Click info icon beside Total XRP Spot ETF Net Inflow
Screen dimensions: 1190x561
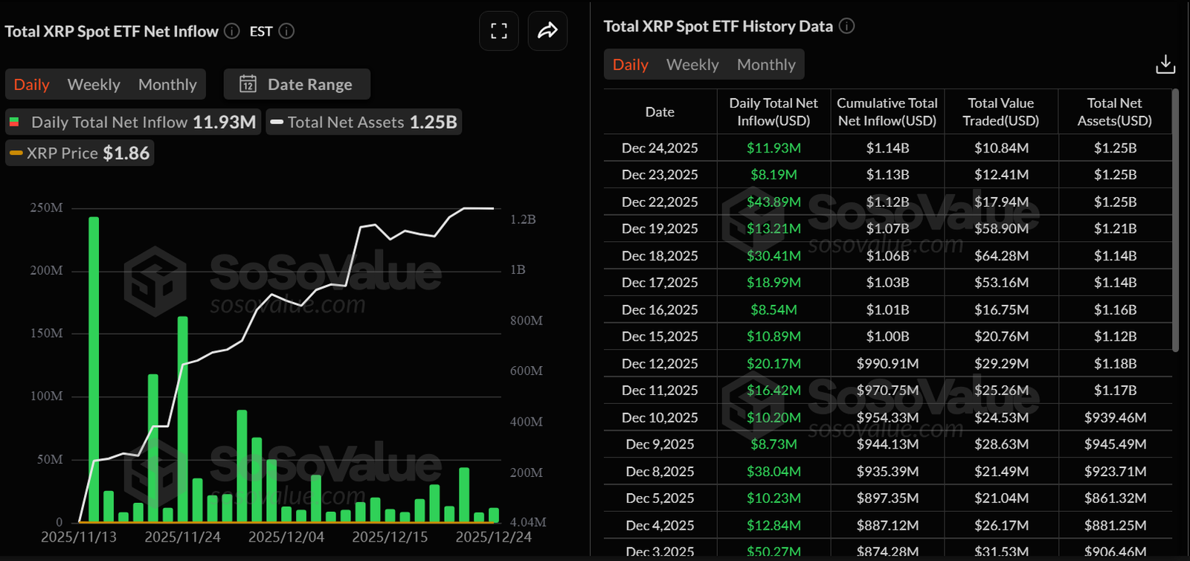232,31
